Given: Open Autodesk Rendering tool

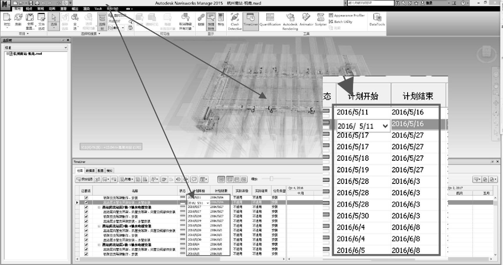Looking at the screenshot, I should click(290, 21).
